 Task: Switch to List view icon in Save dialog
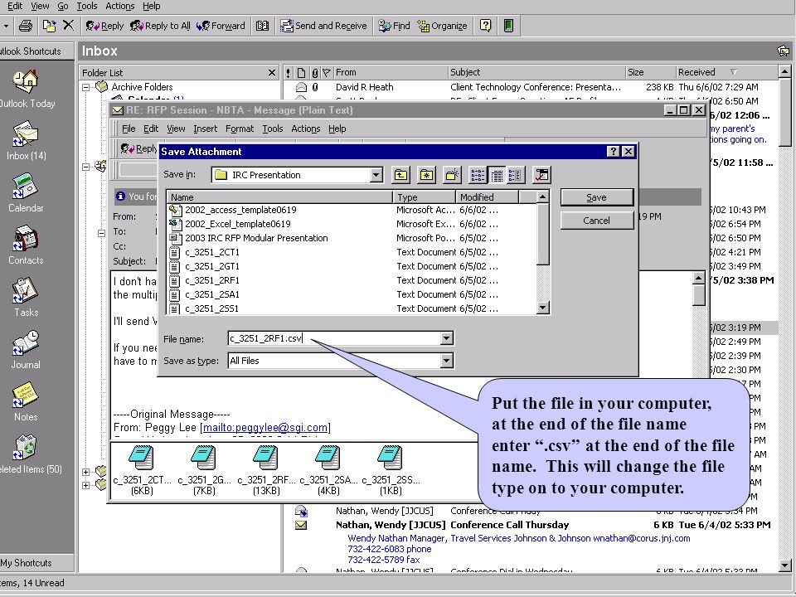click(478, 175)
